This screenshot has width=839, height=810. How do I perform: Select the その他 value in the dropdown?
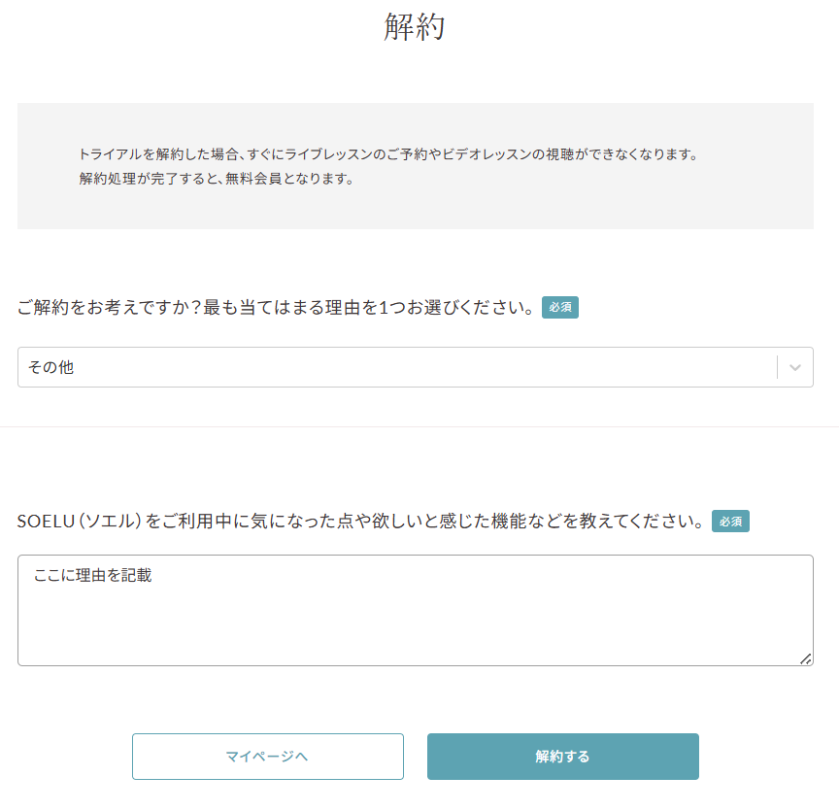pyautogui.click(x=51, y=367)
